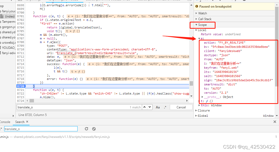Click the lts value in scope
The image size is (279, 152).
click(225, 72)
